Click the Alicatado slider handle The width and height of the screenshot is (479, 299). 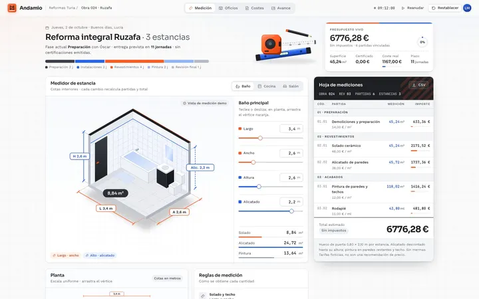pos(292,211)
